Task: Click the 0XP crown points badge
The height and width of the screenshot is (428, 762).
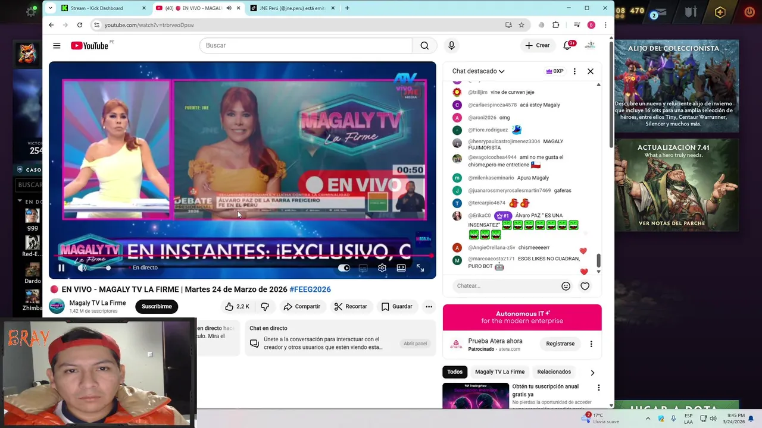Action: pyautogui.click(x=555, y=71)
